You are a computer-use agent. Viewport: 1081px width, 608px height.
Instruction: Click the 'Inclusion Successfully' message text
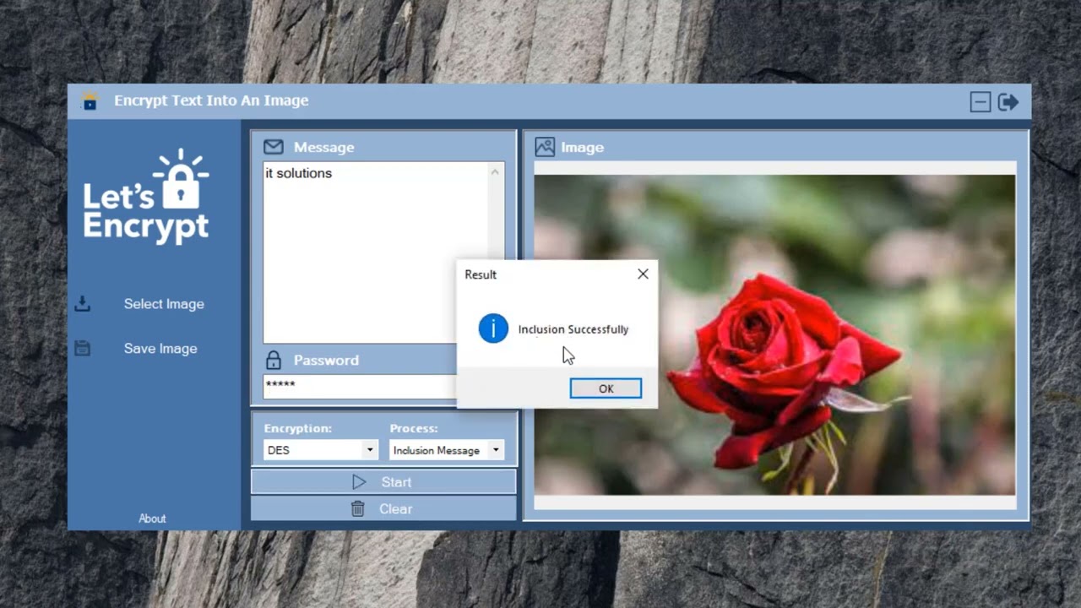[573, 329]
